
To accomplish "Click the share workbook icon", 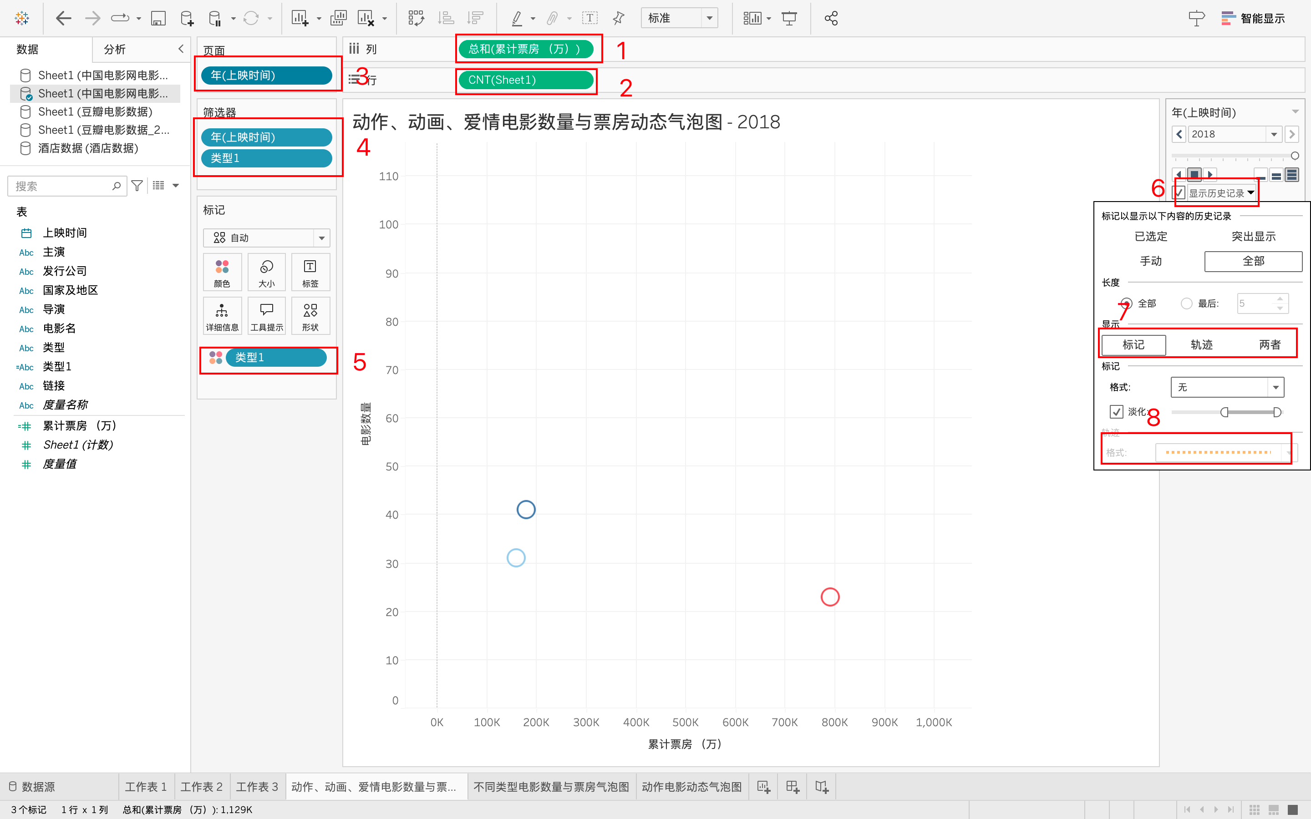I will [x=831, y=18].
